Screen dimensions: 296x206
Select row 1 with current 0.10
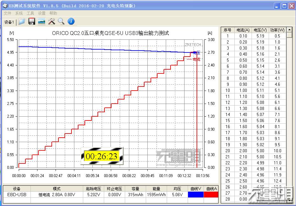(253, 36)
